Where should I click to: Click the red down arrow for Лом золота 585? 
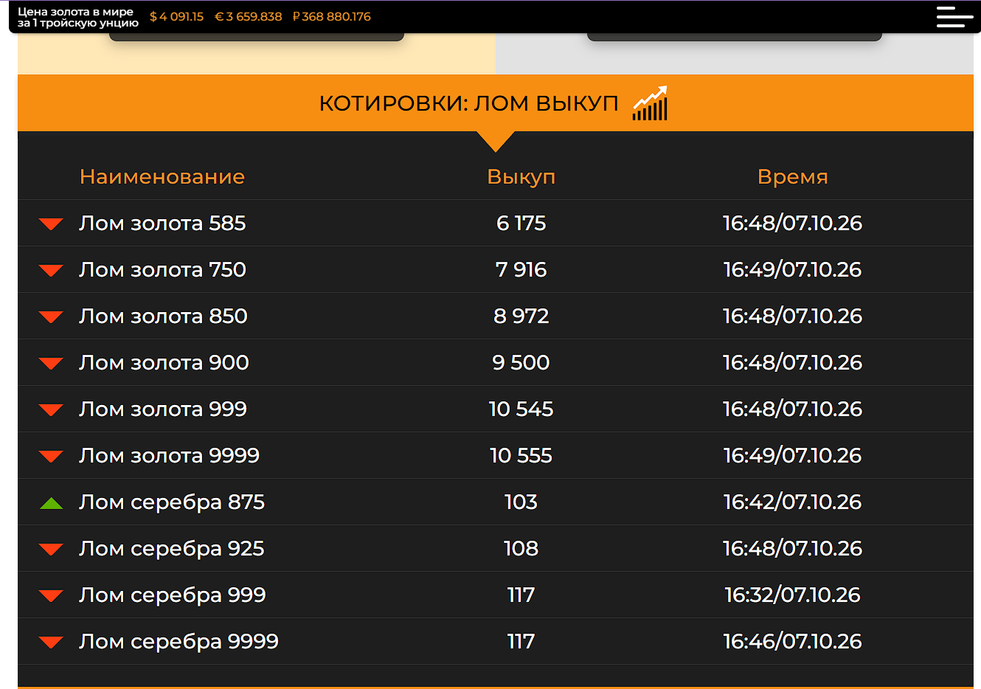(x=51, y=224)
